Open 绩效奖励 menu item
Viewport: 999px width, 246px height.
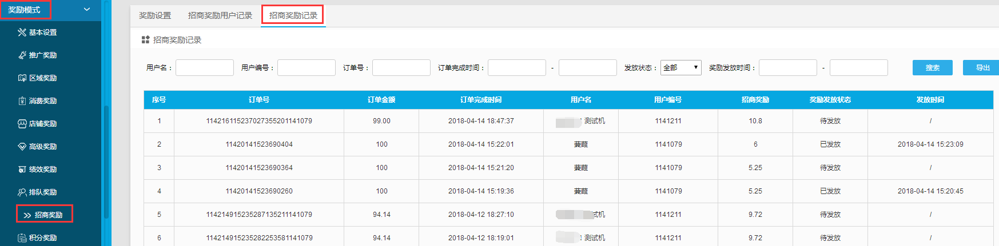coord(43,170)
